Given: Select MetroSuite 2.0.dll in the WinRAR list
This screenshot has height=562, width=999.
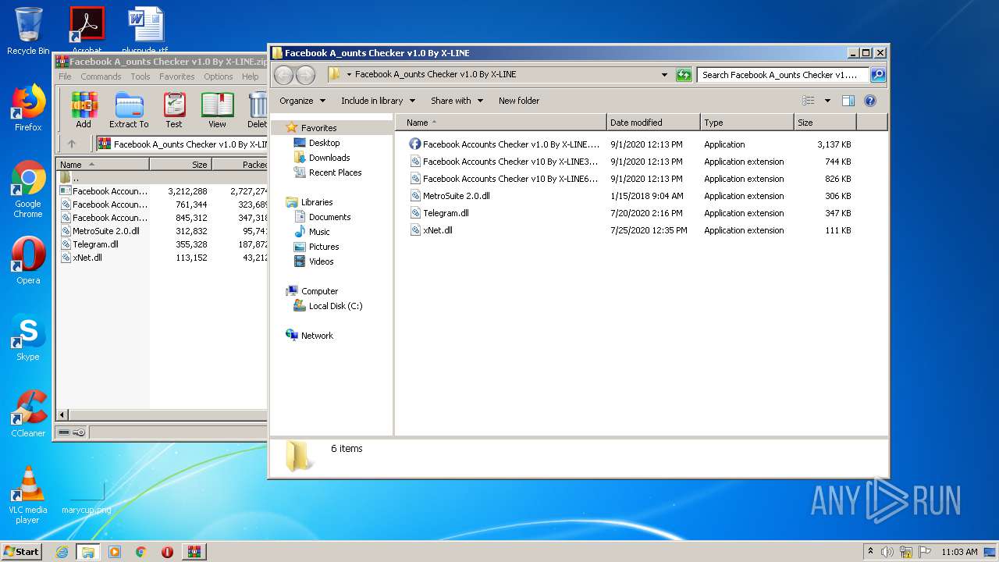Looking at the screenshot, I should [106, 231].
